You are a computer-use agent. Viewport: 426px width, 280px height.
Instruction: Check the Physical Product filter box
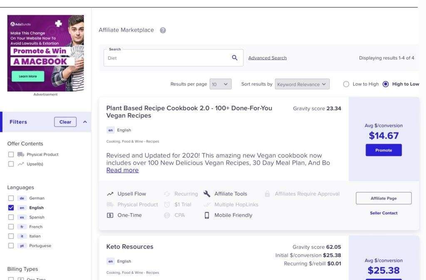pyautogui.click(x=11, y=154)
